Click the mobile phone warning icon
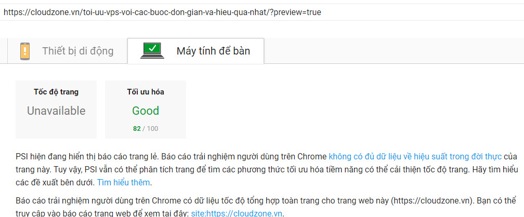Viewport: 524px width, 217px height. (x=24, y=51)
